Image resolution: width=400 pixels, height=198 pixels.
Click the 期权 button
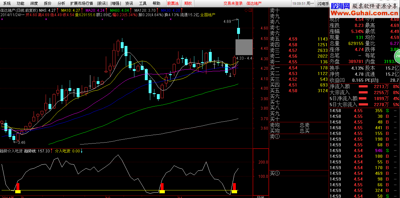coord(188,3)
